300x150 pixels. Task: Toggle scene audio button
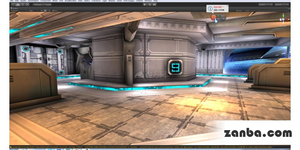point(49,10)
